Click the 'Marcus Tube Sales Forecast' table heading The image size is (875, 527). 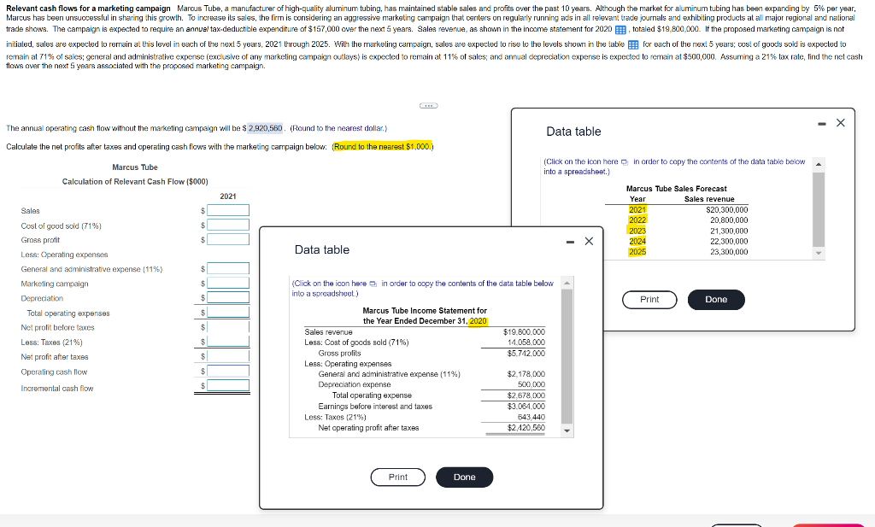click(x=677, y=189)
